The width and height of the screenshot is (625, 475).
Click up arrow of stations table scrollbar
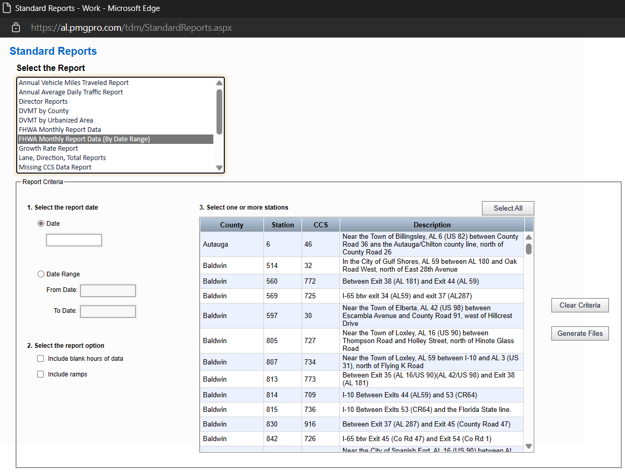click(x=528, y=237)
